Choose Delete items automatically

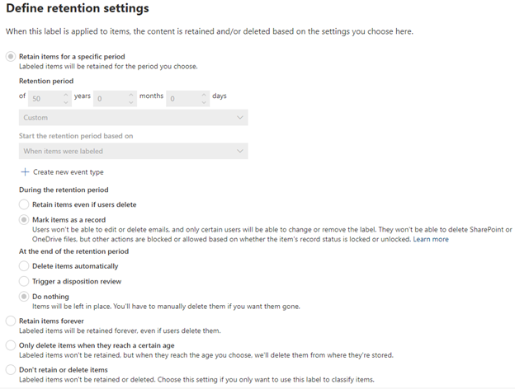[x=25, y=266]
